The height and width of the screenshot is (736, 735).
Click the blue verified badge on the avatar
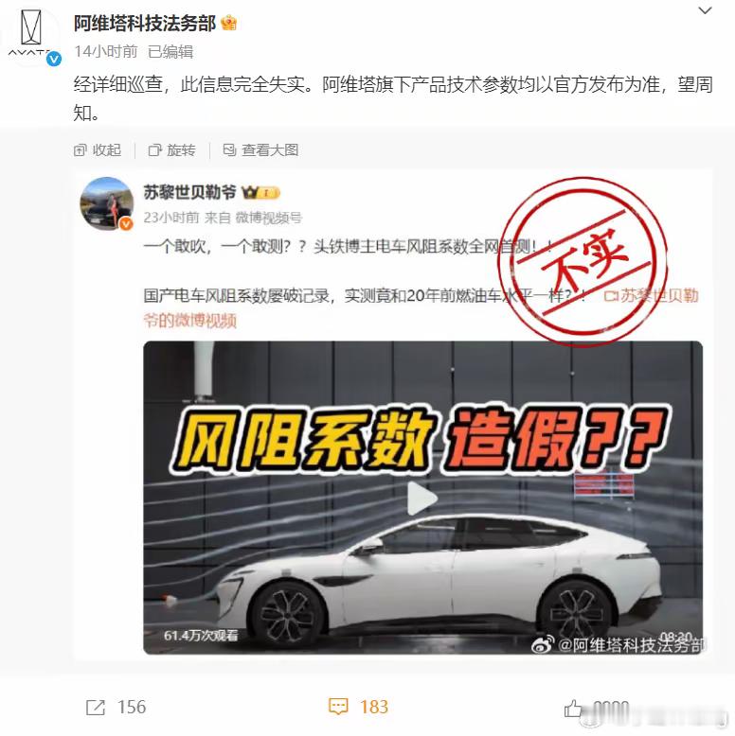[54, 59]
